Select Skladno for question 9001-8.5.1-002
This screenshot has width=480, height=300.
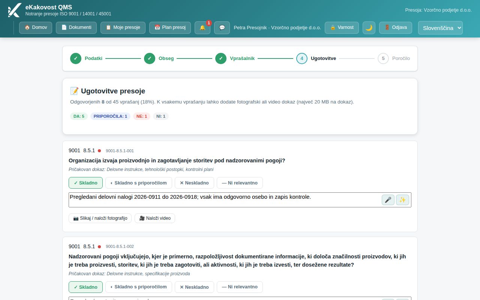[x=85, y=287]
